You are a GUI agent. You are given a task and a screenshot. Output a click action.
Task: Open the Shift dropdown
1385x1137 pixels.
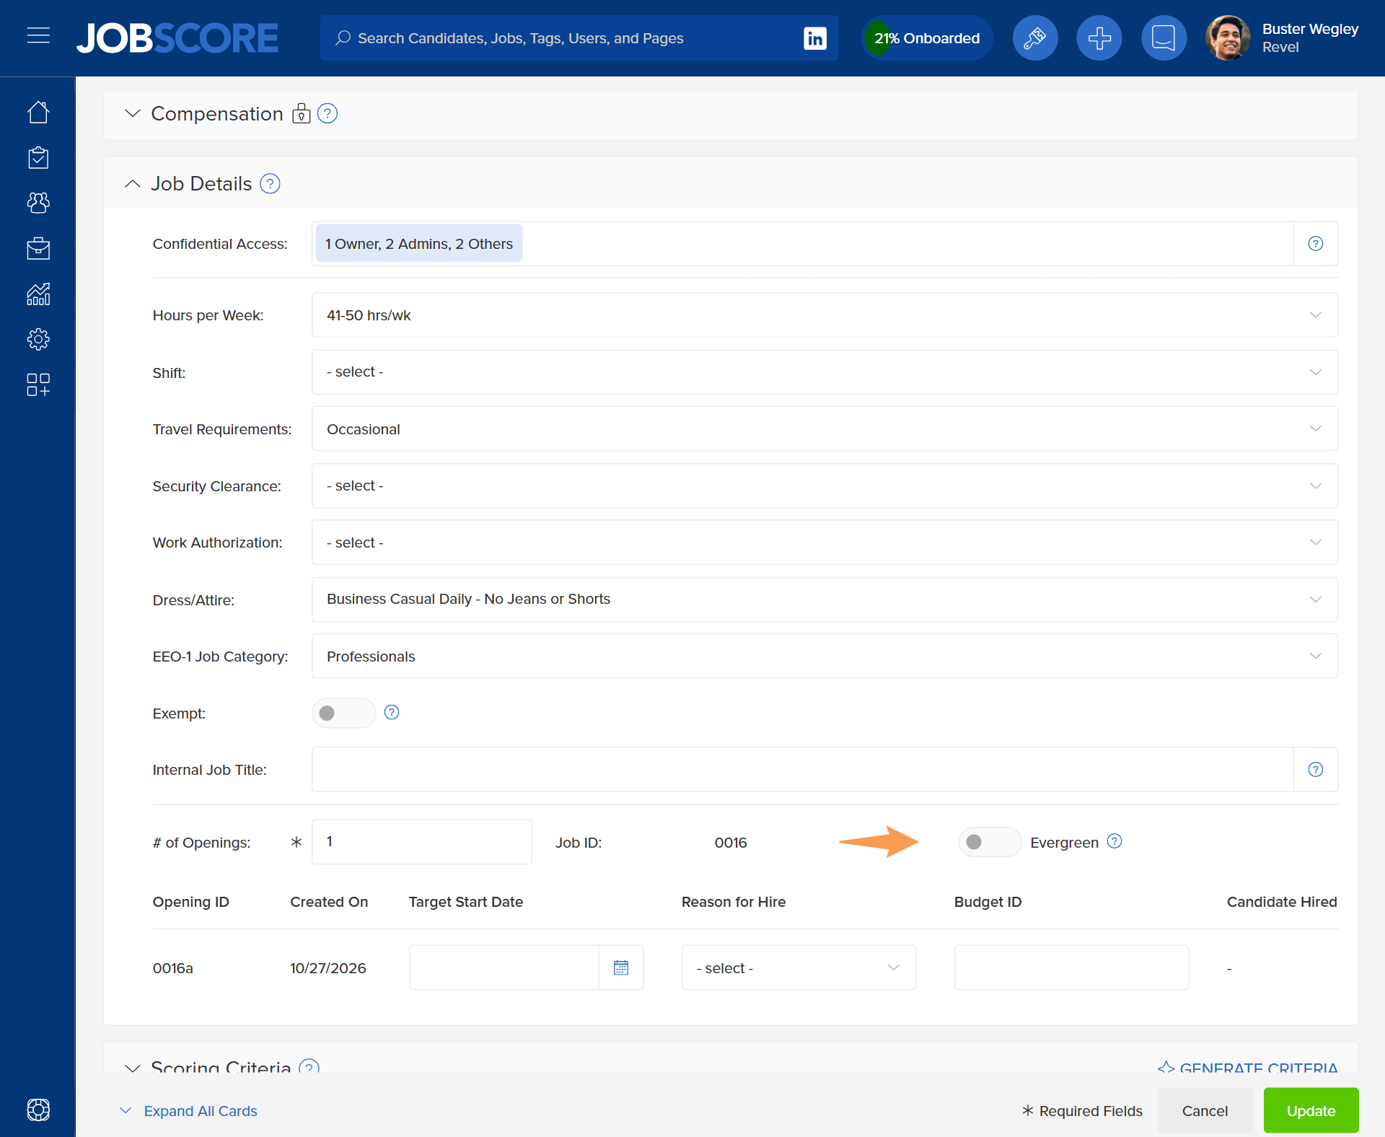tap(825, 372)
